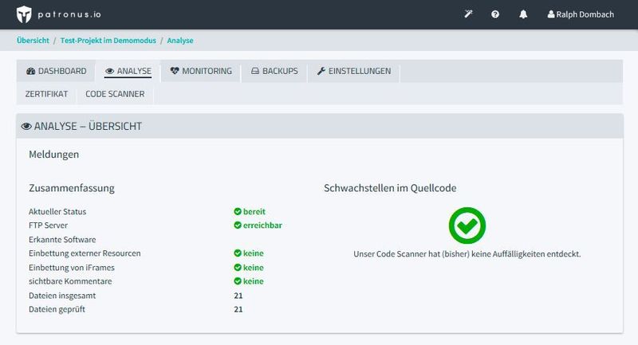Click the green check next to bereit
This screenshot has height=345, width=638.
[238, 211]
